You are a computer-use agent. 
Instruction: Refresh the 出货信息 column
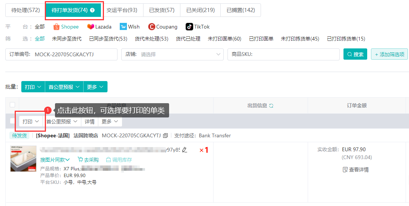click(271, 106)
